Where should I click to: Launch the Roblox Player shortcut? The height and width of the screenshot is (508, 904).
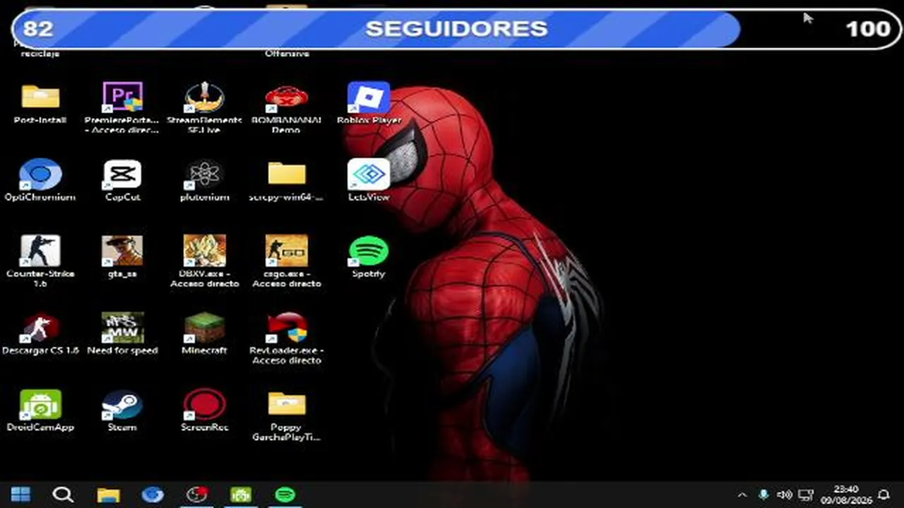pos(369,97)
